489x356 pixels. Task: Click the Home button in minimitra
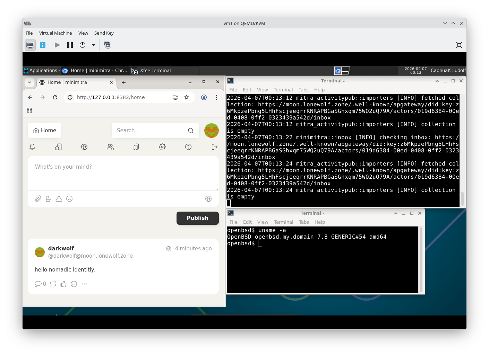pos(45,131)
